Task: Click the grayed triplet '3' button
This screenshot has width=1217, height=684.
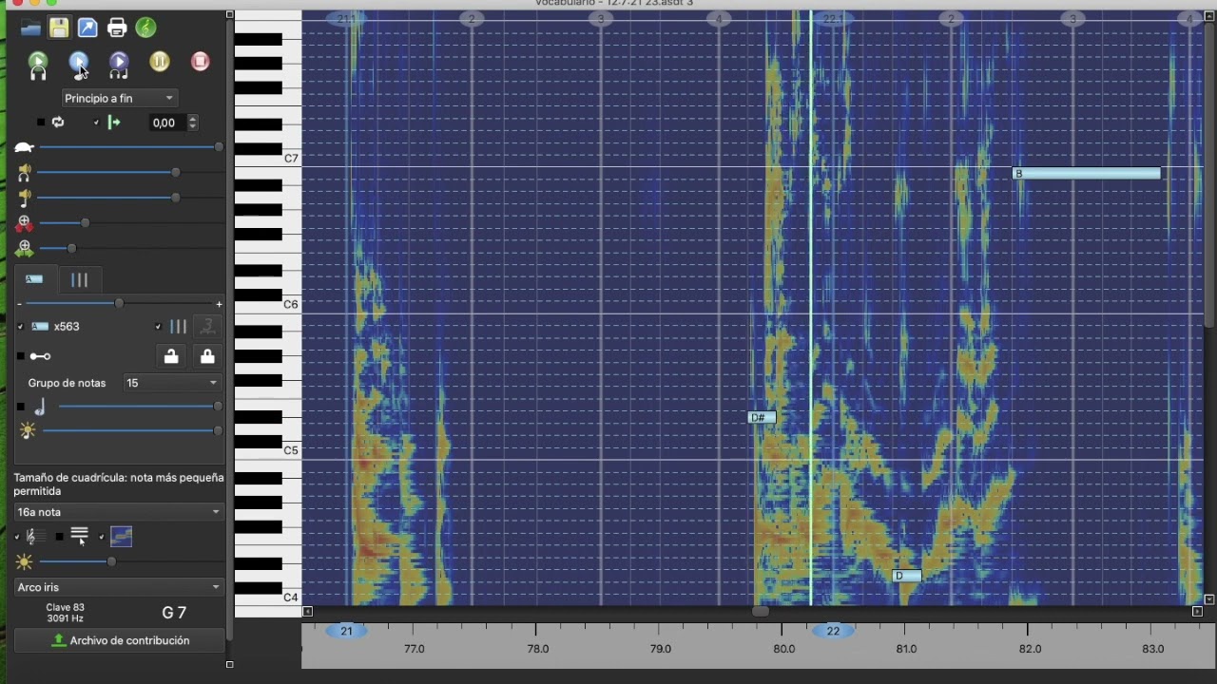Action: click(x=207, y=327)
